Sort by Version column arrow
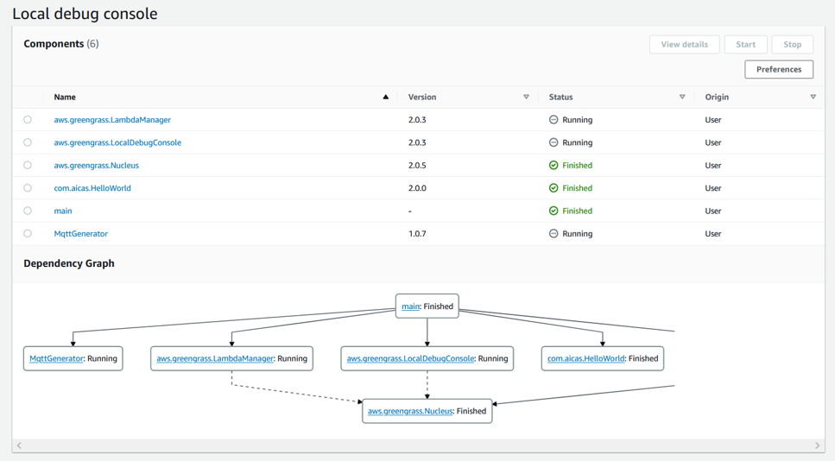 (x=526, y=97)
